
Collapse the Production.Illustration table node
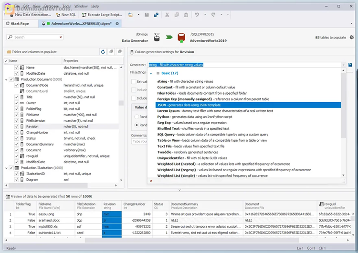coord(6,168)
